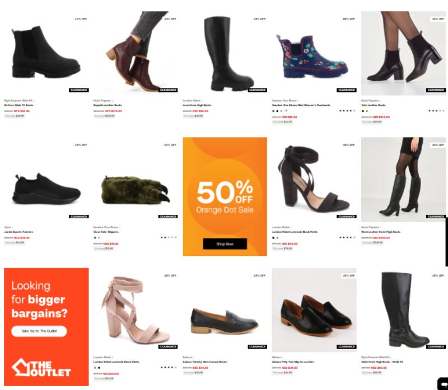Select green swatch for claw kids' slippers
Image resolution: width=448 pixels, height=390 pixels.
coord(95,238)
